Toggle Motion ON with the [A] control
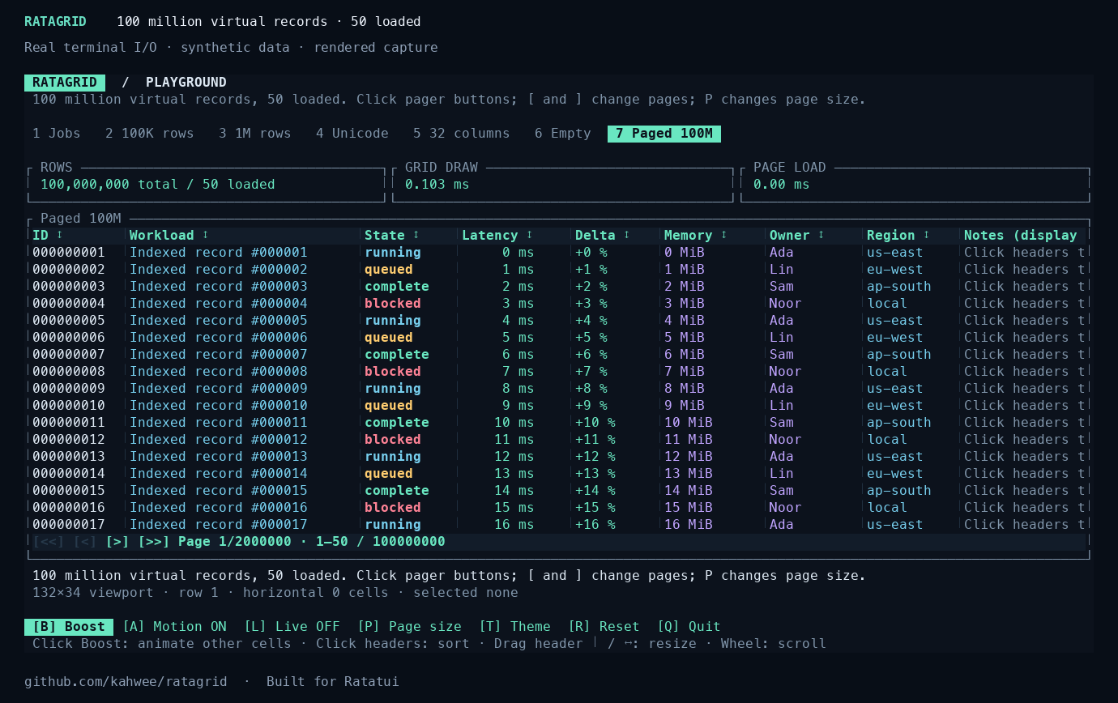The image size is (1118, 703). tap(174, 627)
